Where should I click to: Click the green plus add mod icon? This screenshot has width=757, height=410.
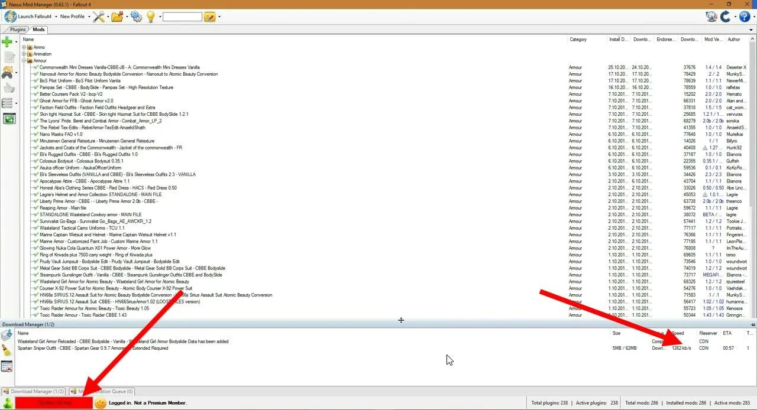7,41
